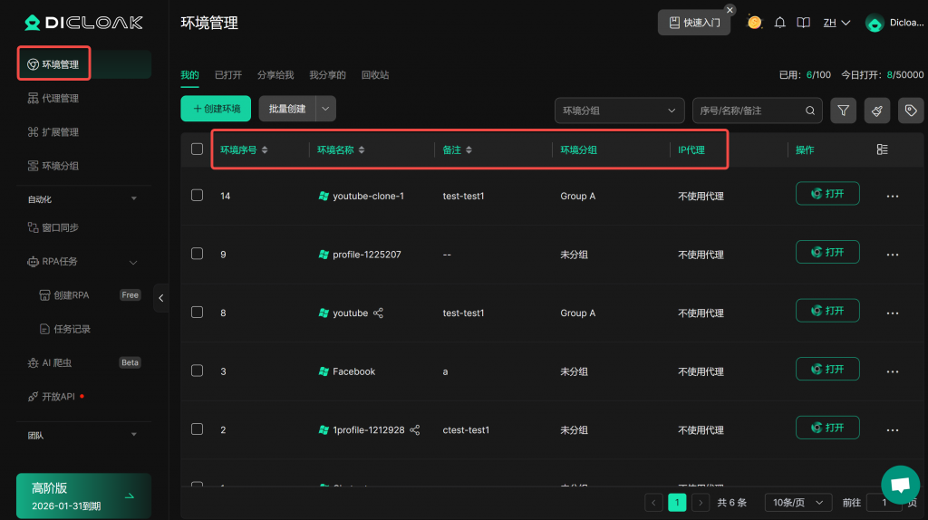Viewport: 928px width, 520px height.
Task: Click the notification bell icon
Action: pyautogui.click(x=779, y=23)
